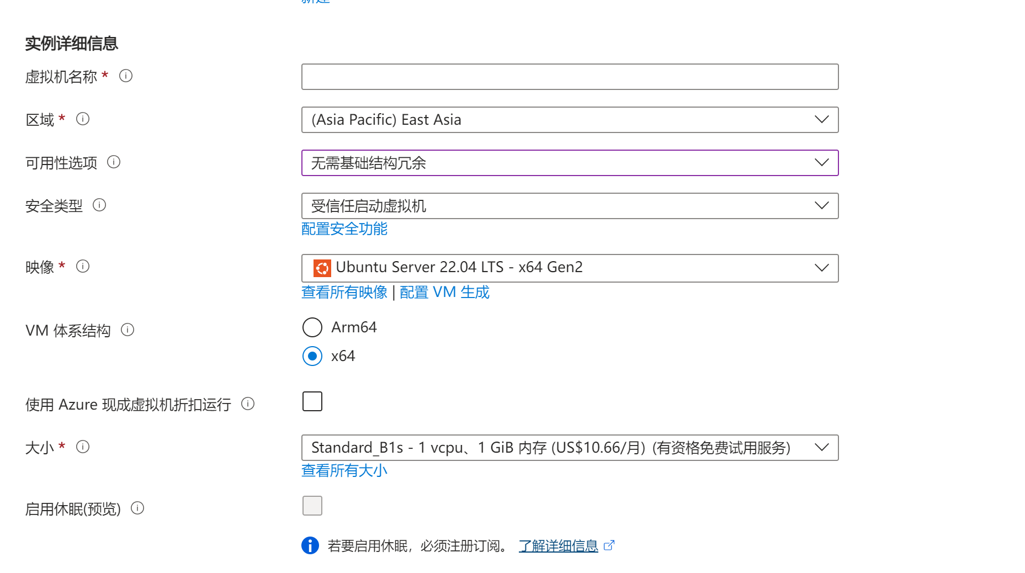
Task: Click info icon for Azure 现成虚拟机折扣
Action: click(248, 404)
